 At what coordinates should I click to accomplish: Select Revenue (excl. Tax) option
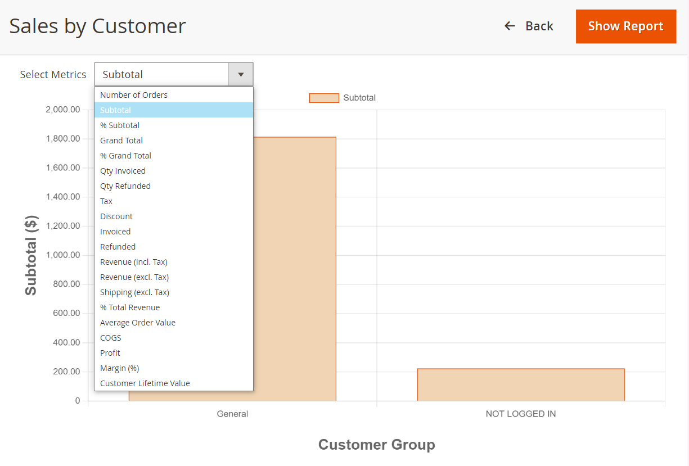(x=174, y=277)
